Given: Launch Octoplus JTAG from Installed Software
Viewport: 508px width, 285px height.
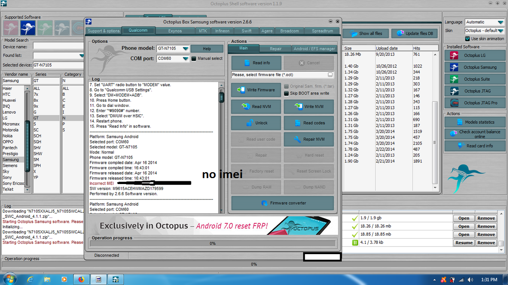Looking at the screenshot, I should pos(474,91).
